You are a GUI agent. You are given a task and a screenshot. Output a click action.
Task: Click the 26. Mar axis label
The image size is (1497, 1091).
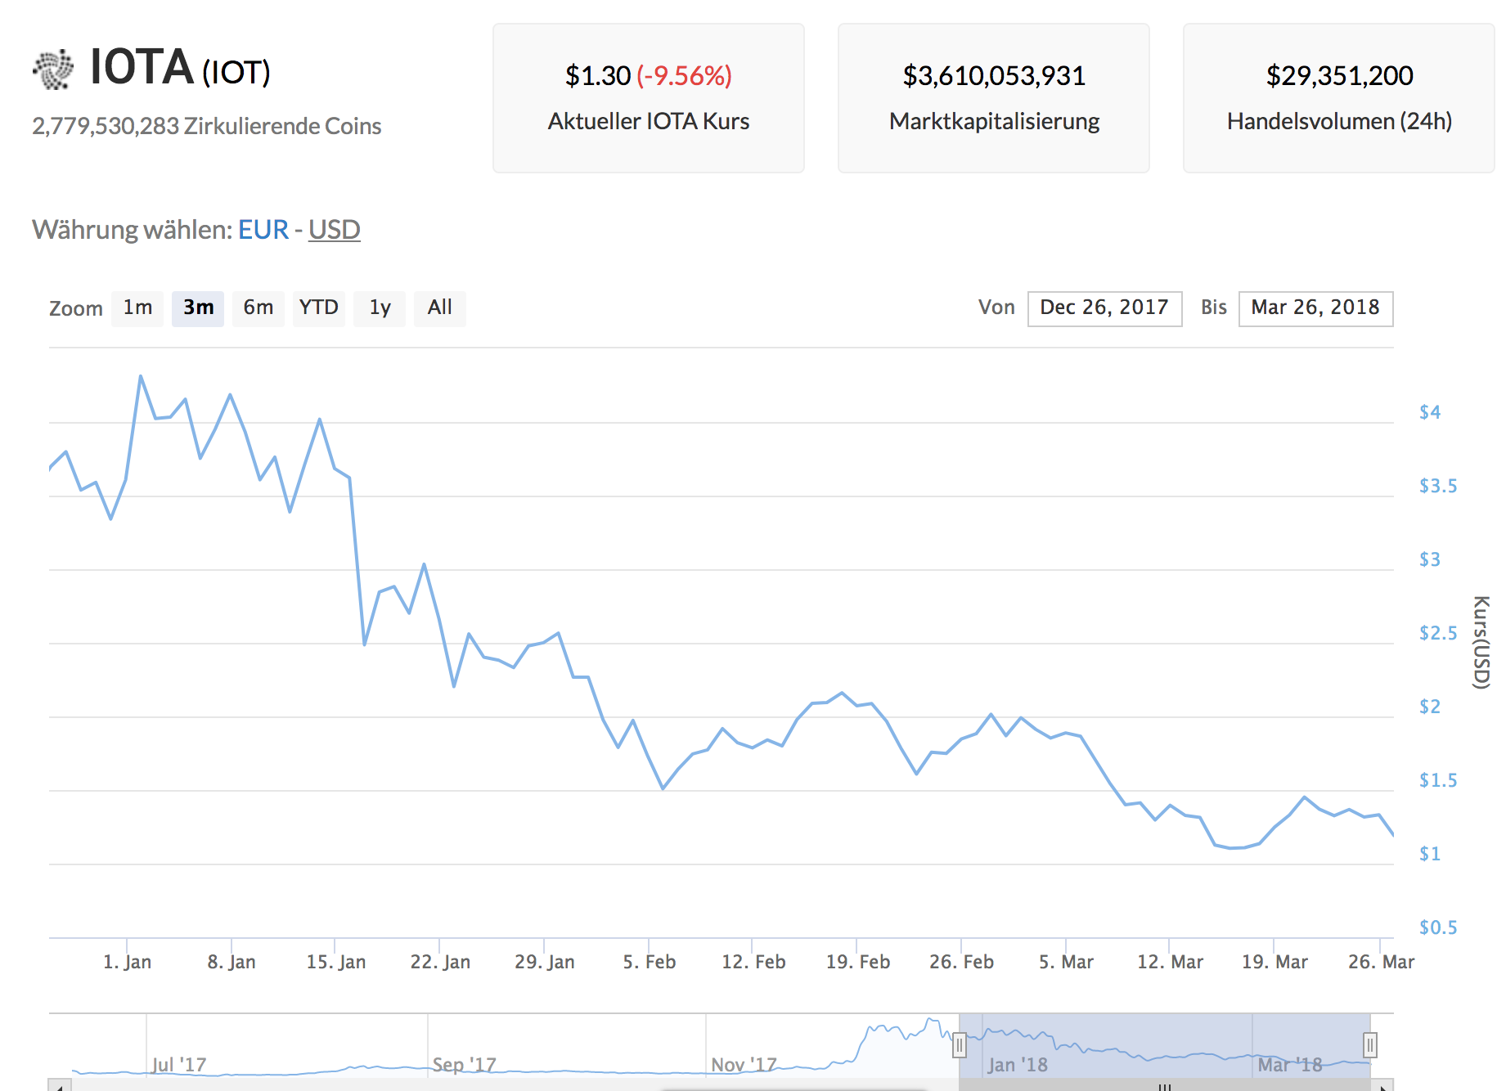click(x=1381, y=962)
